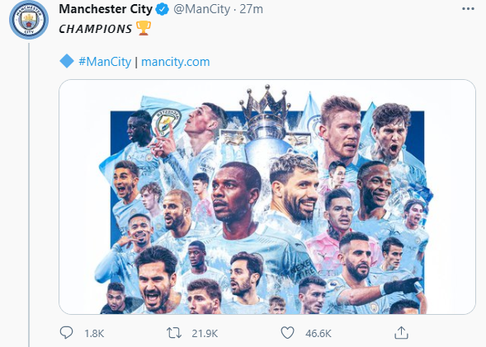Click the trophy emoji in tweet
The height and width of the screenshot is (347, 486).
click(x=144, y=28)
